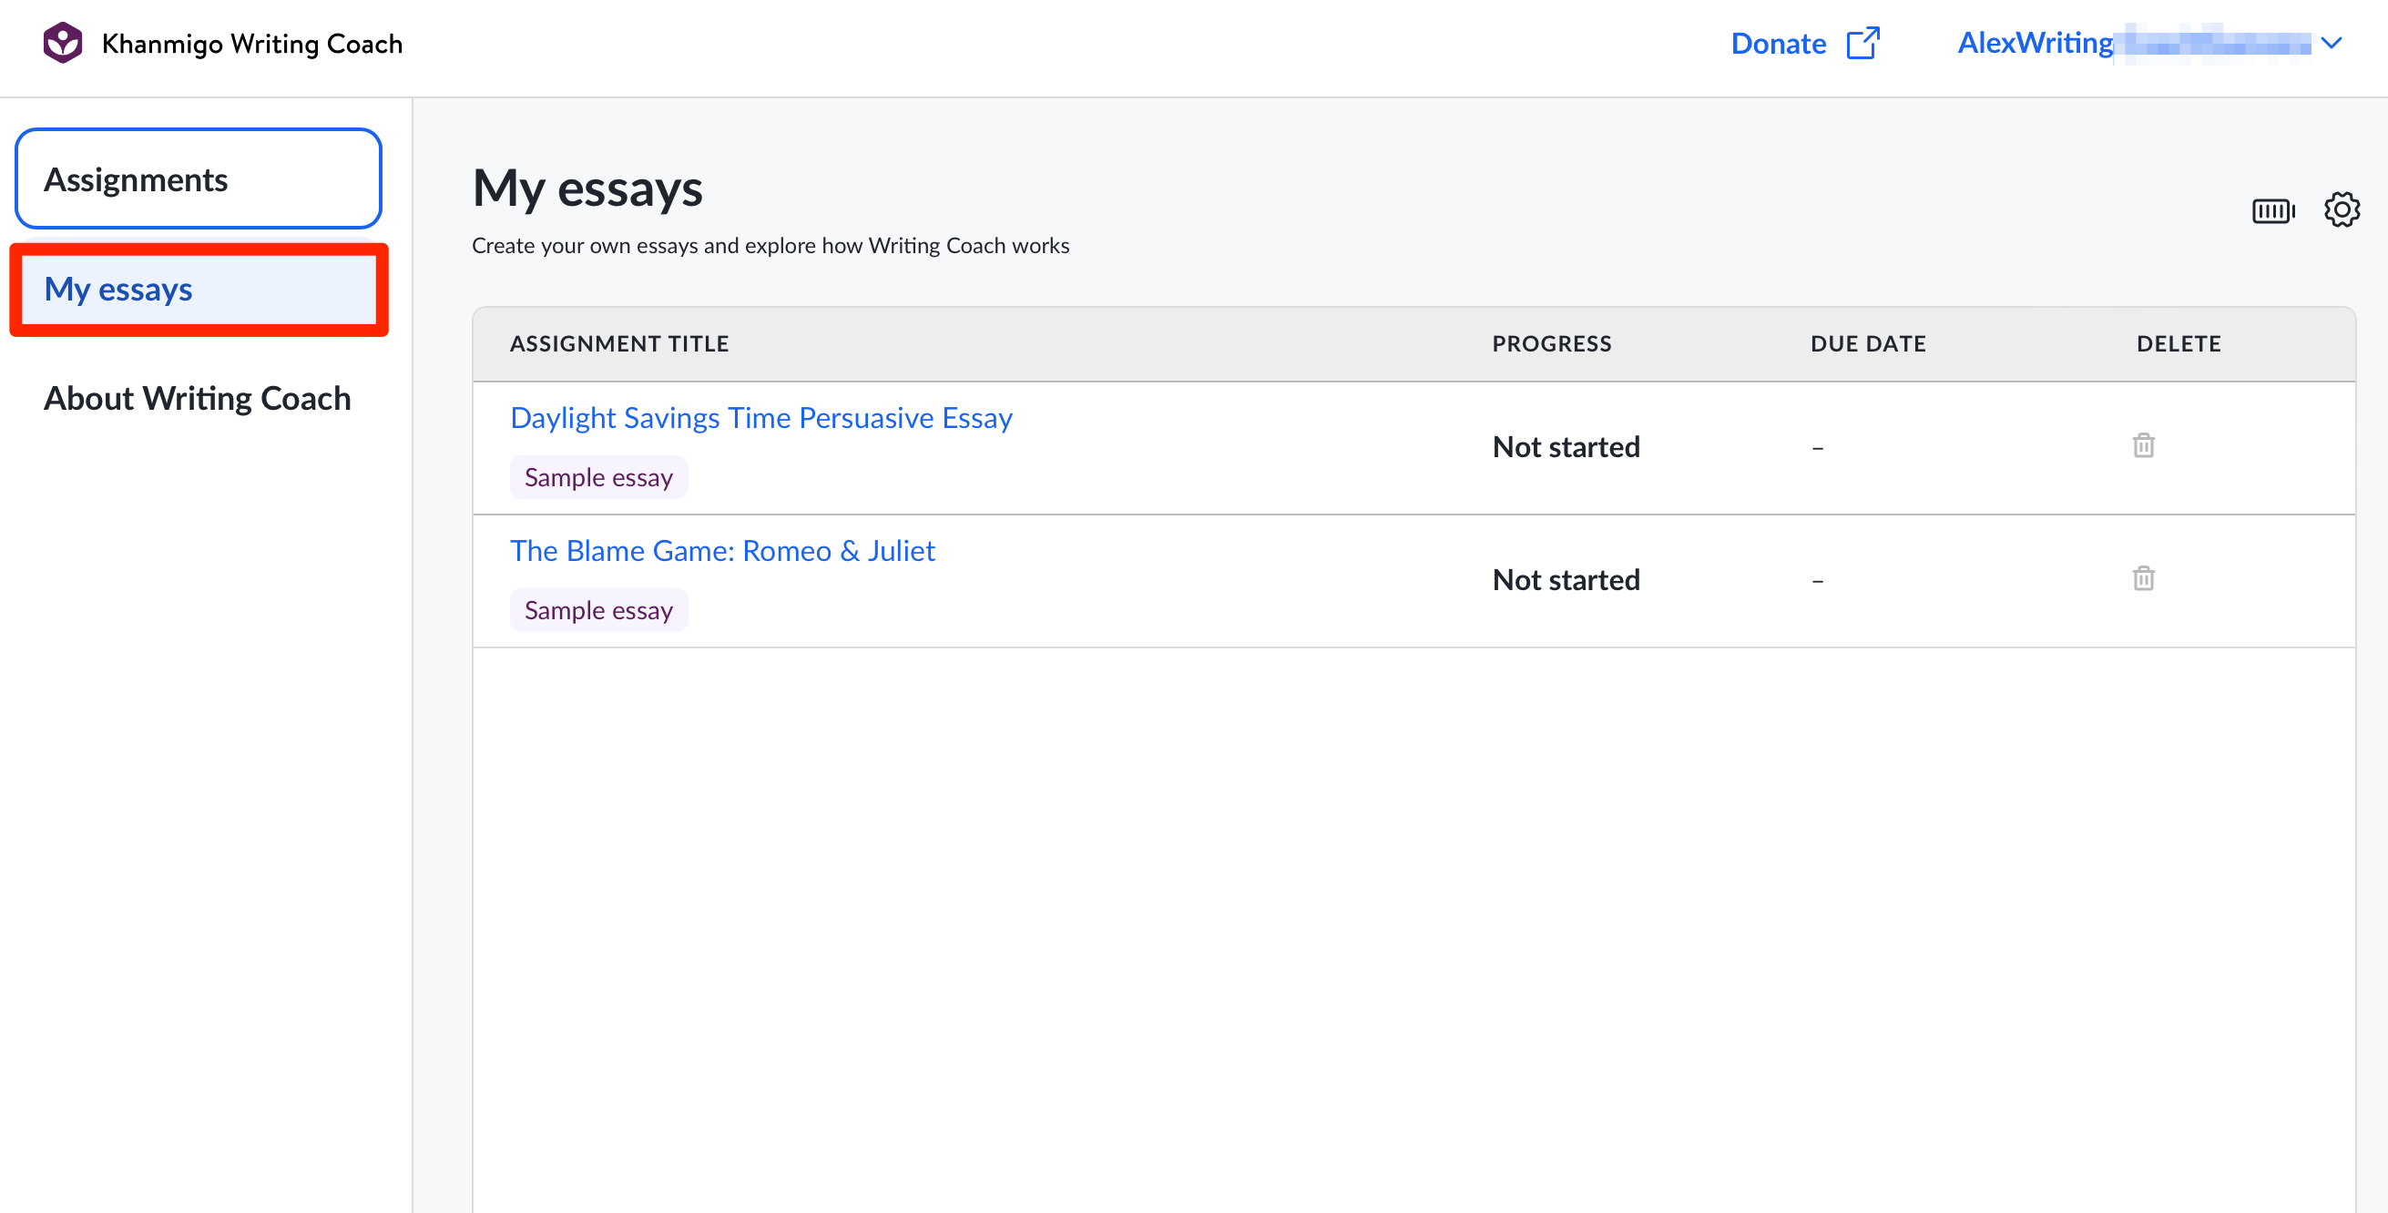Click the Sample essay tag under Daylight Savings

tap(598, 477)
